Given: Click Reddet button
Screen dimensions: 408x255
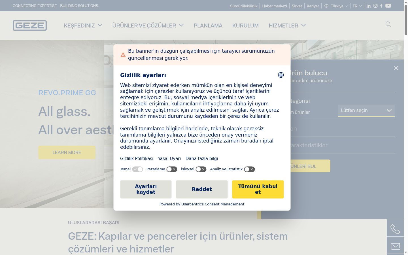Looking at the screenshot, I should (202, 189).
